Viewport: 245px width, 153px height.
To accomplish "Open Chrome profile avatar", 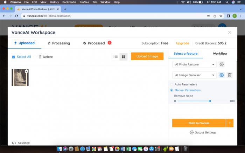I will [x=234, y=16].
